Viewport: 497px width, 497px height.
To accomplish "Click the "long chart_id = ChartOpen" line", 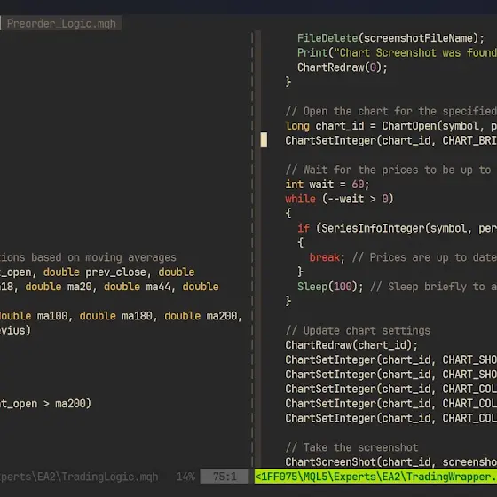I will (390, 126).
